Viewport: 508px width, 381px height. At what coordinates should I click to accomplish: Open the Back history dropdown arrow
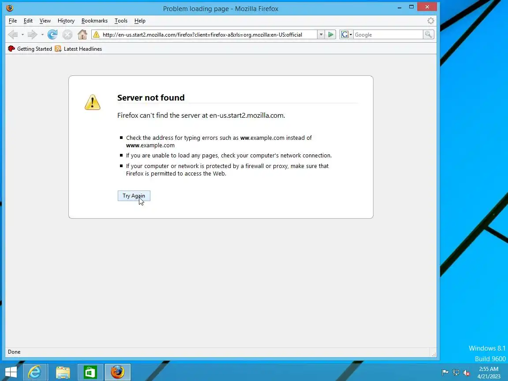22,34
